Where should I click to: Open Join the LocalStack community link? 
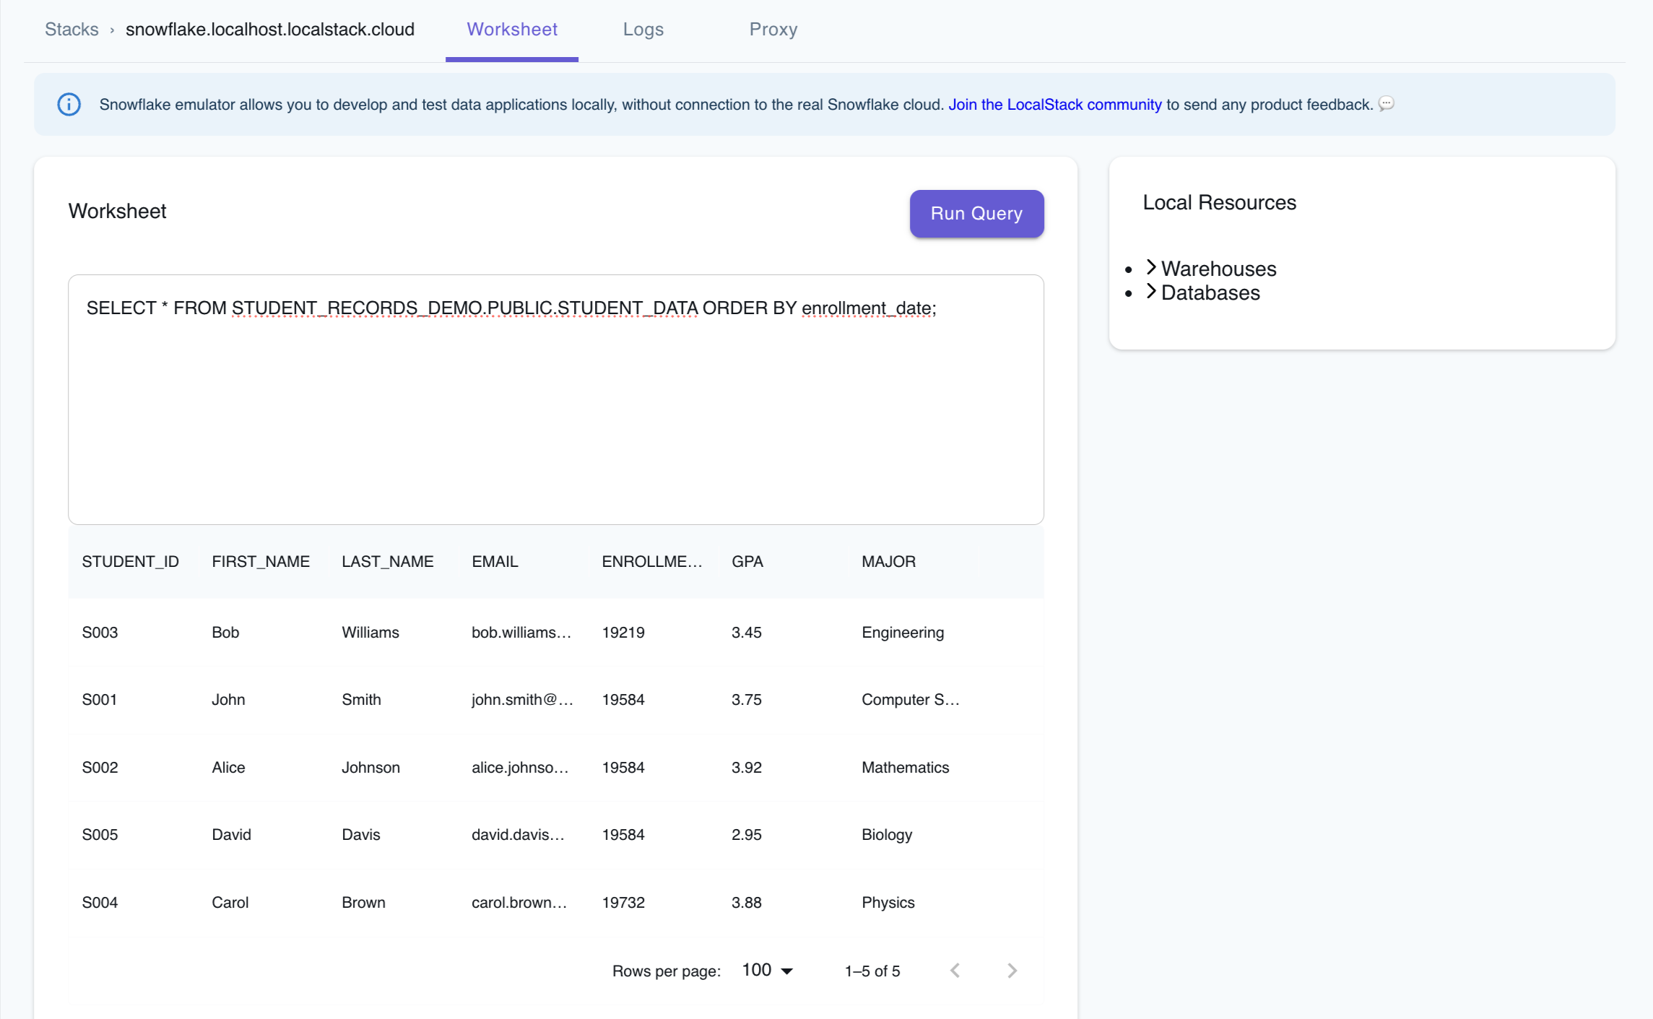(x=1054, y=104)
